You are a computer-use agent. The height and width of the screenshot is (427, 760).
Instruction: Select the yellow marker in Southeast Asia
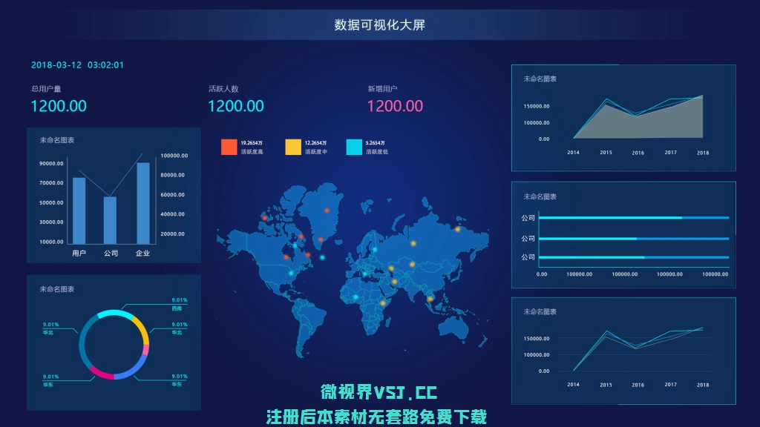(429, 299)
